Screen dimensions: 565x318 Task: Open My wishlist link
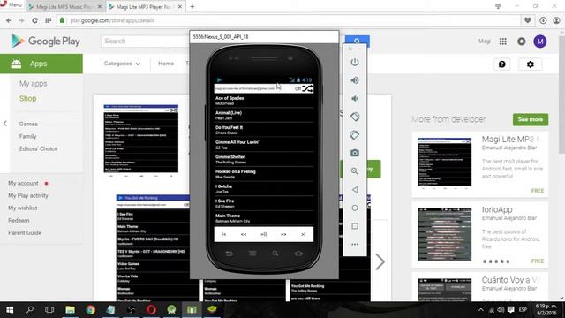(23, 208)
